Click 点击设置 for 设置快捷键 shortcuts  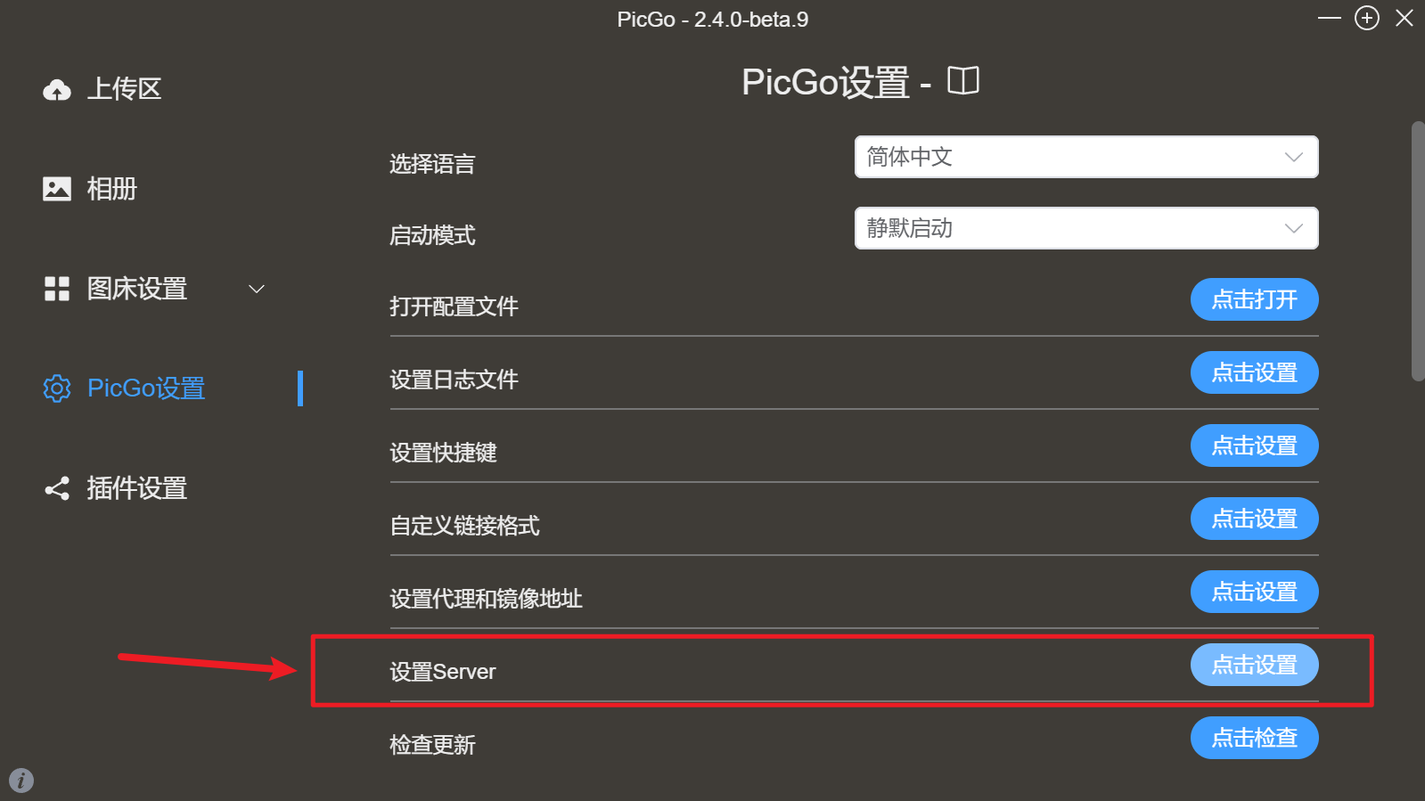pos(1253,445)
